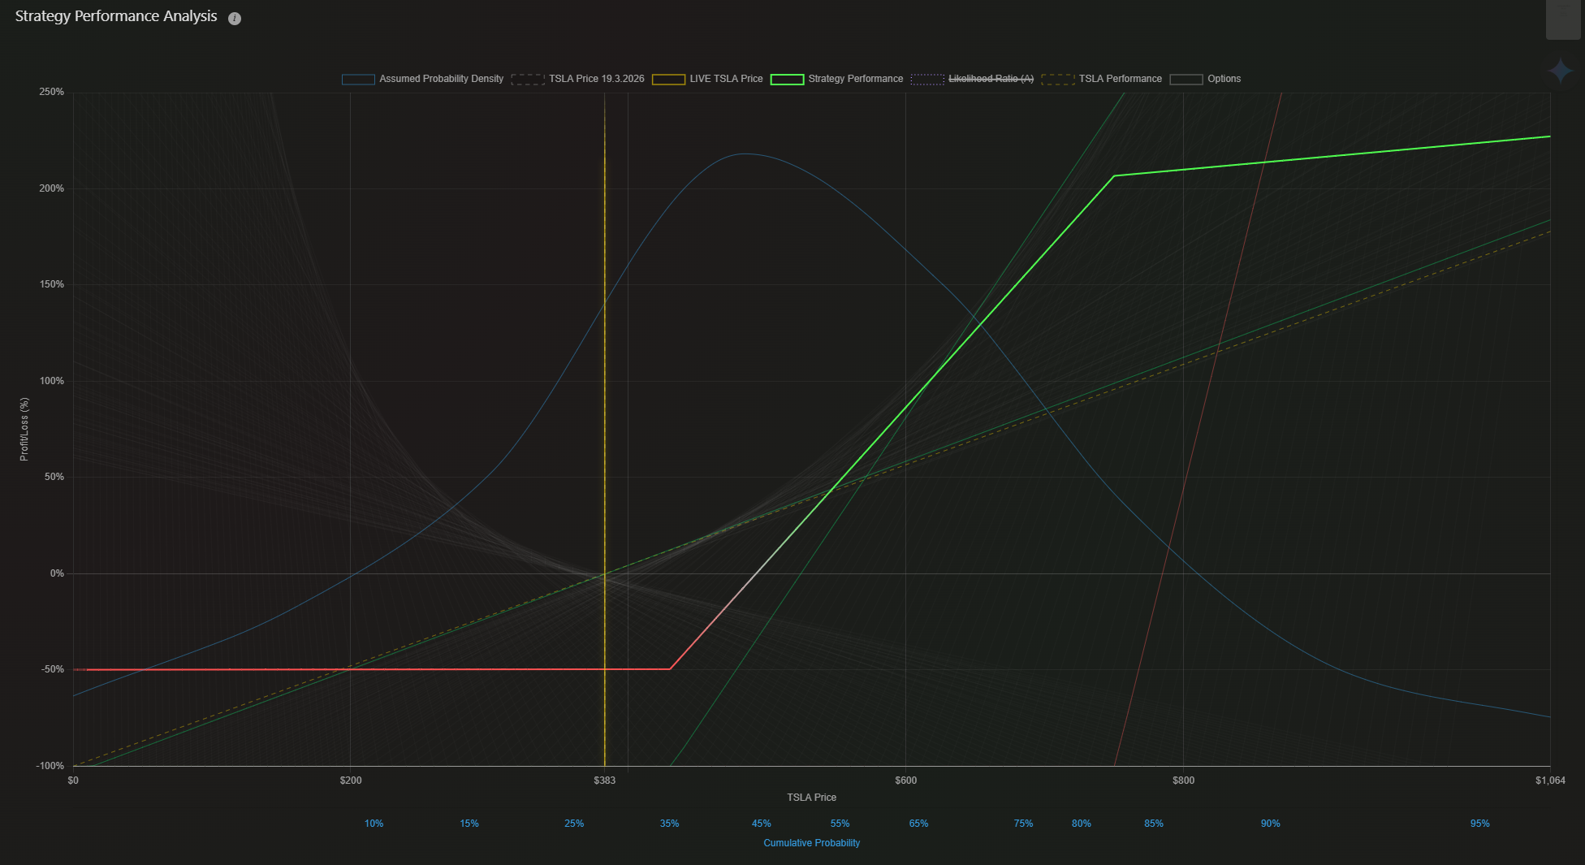Screen dimensions: 1585x865
Task: Click the green Strategy Performance legend color box
Action: (787, 79)
